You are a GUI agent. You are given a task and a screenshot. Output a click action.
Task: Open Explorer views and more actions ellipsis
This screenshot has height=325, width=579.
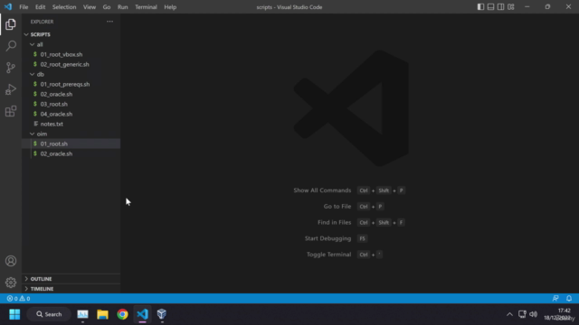pyautogui.click(x=109, y=22)
